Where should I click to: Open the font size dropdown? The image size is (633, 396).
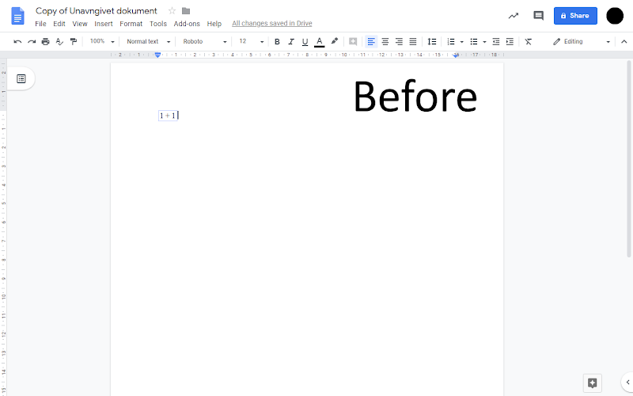251,41
